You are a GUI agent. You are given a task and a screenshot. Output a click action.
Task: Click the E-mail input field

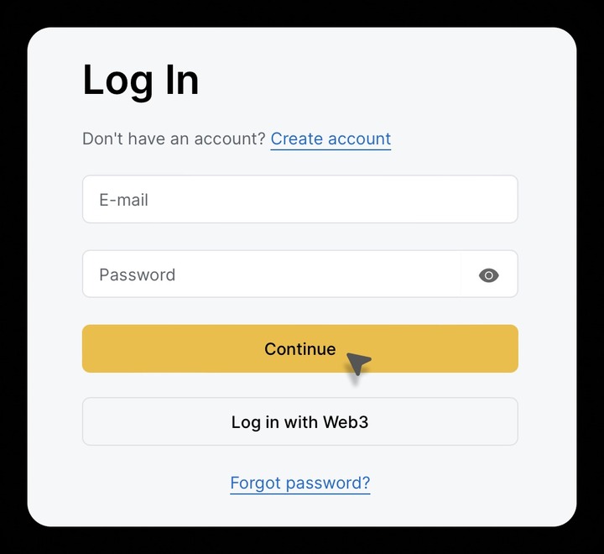click(300, 199)
